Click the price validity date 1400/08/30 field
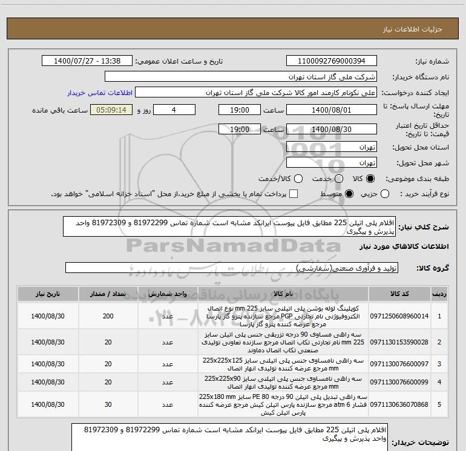The width and height of the screenshot is (466, 451). coord(332,129)
